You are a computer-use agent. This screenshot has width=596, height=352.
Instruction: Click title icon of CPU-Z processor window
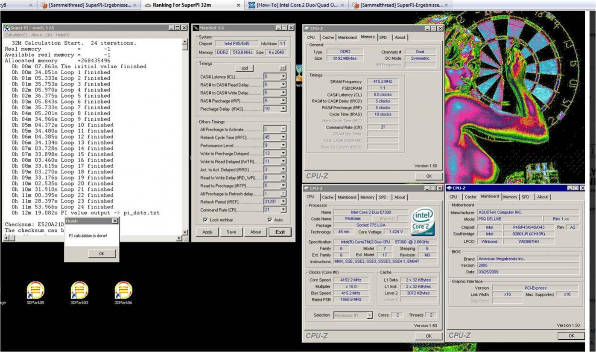click(x=307, y=188)
